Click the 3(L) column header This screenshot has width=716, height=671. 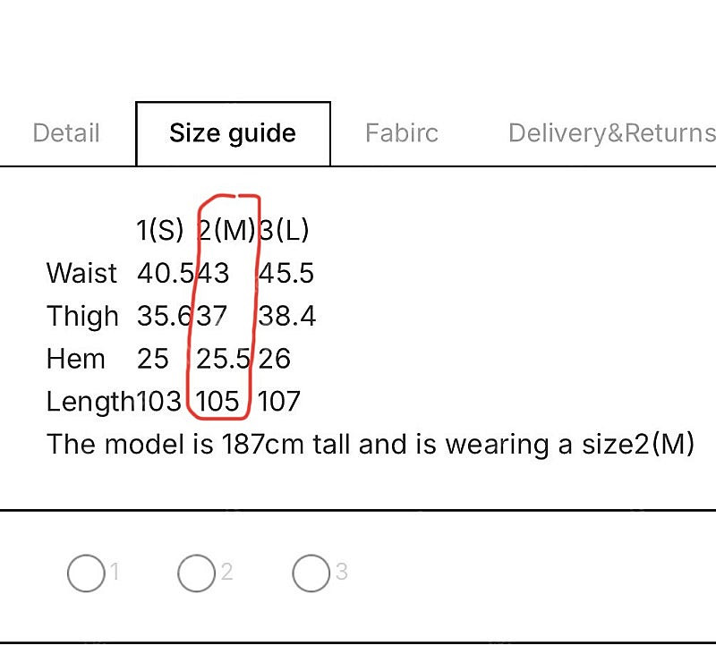[x=284, y=230]
